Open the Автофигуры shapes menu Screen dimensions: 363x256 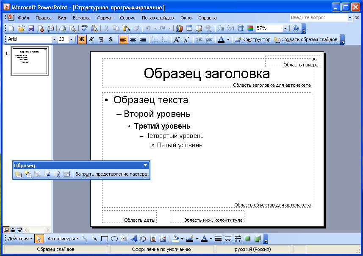pyautogui.click(x=63, y=239)
